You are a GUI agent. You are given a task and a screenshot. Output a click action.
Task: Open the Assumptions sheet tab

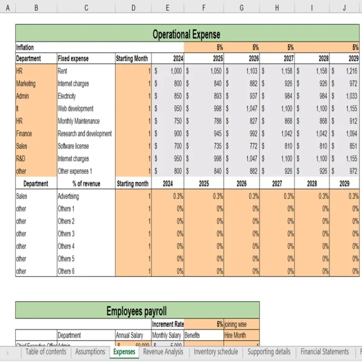(x=90, y=352)
